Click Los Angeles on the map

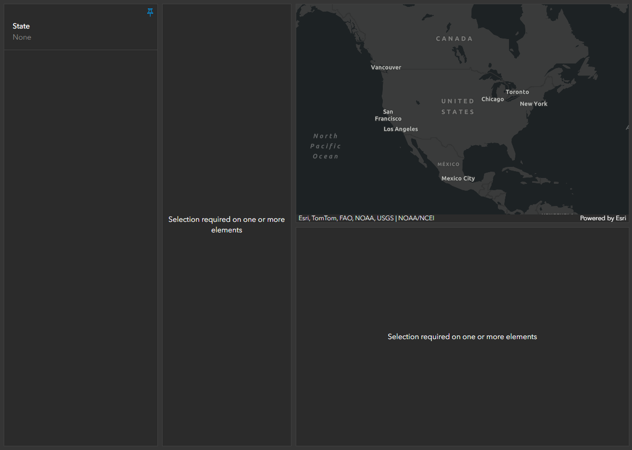click(x=401, y=129)
